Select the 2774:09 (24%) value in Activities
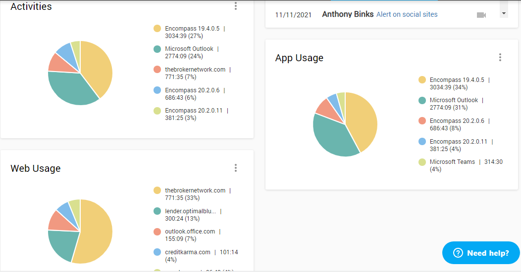 click(184, 56)
